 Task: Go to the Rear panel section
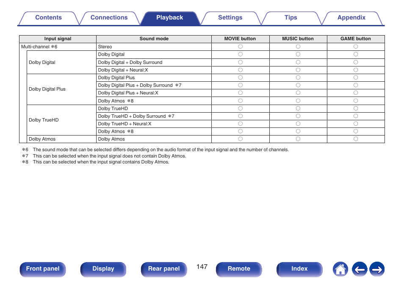pyautogui.click(x=164, y=269)
